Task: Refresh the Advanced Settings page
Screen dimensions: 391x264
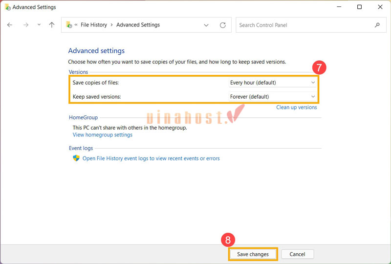Action: tap(223, 25)
